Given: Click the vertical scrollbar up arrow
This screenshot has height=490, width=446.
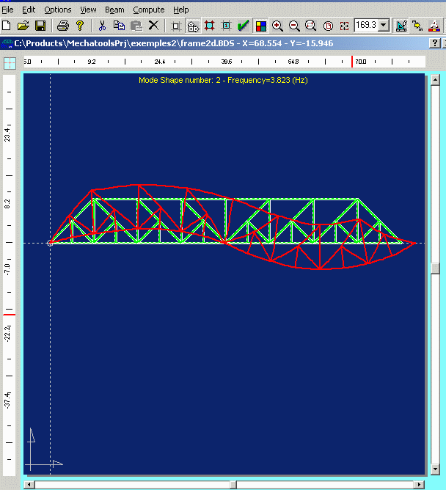Looking at the screenshot, I should [435, 80].
